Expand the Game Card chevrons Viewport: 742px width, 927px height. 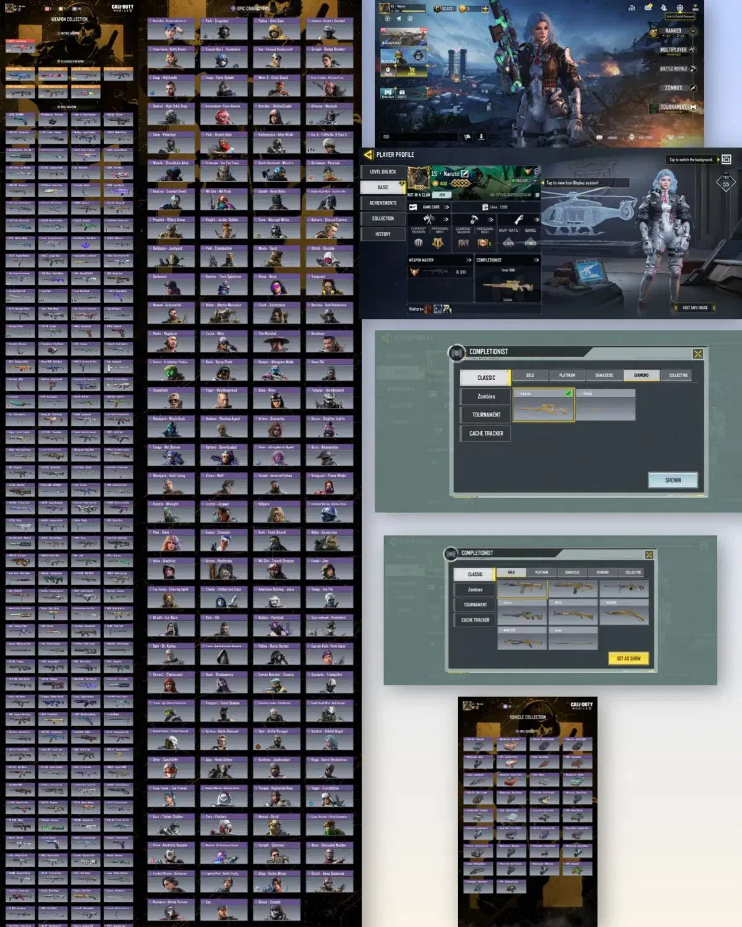click(x=446, y=207)
